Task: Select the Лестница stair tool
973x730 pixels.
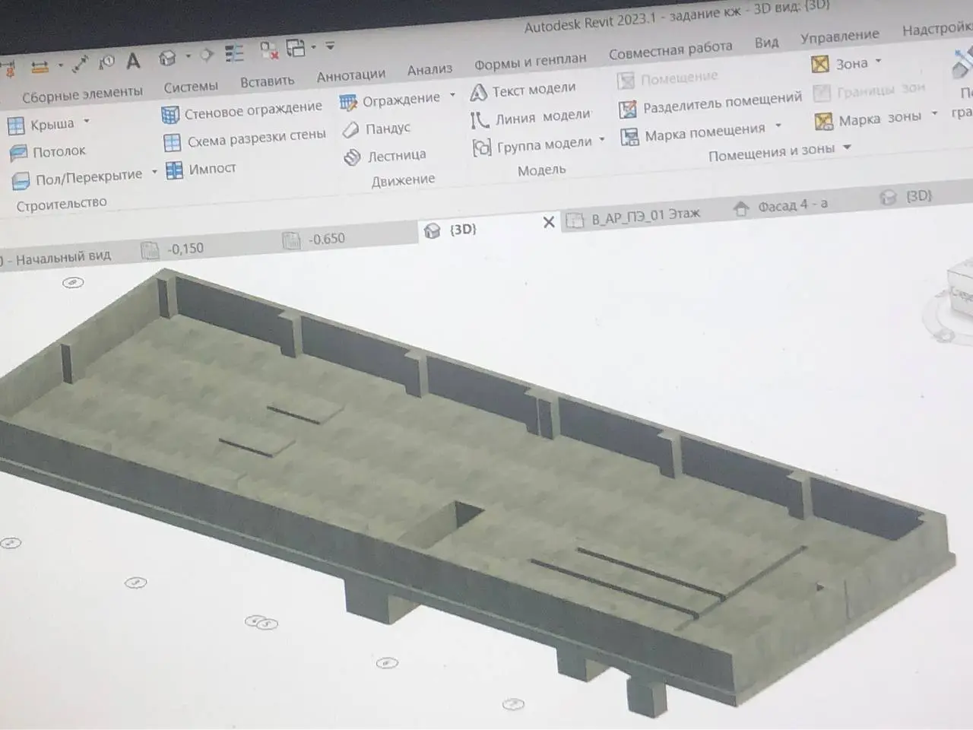Action: 385,156
